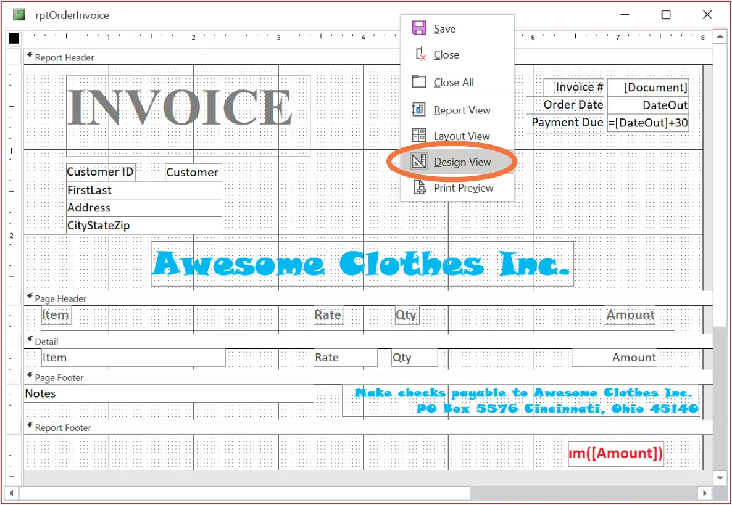The image size is (732, 505).
Task: Click the Access report icon in the title bar
Action: point(18,14)
